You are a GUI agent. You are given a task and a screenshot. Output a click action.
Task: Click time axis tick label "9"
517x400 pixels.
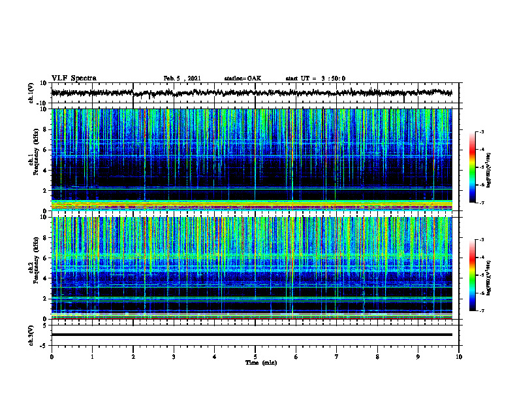click(418, 357)
